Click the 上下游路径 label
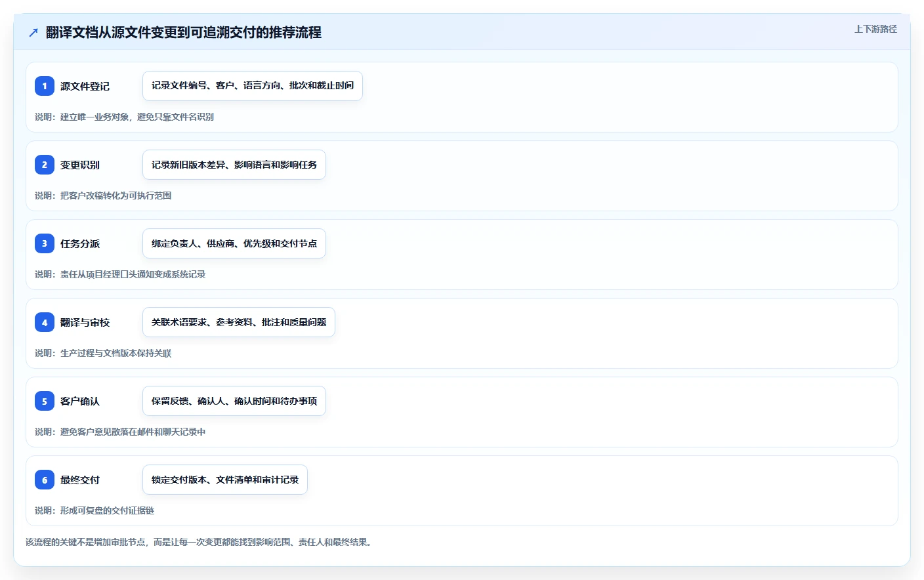Image resolution: width=924 pixels, height=580 pixels. [875, 29]
